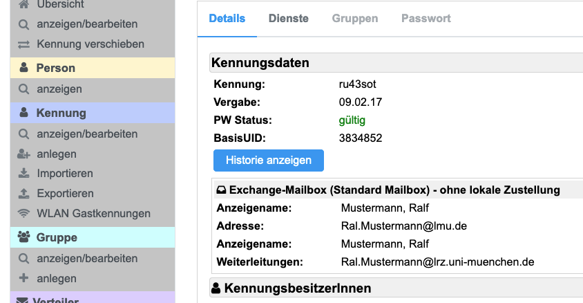This screenshot has width=583, height=303.
Task: Click the add-user icon beside anlegen
Action: pyautogui.click(x=23, y=154)
